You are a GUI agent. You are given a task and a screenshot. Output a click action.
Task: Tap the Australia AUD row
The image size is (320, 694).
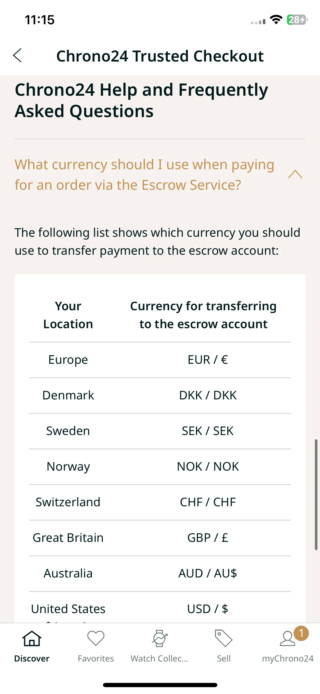160,573
